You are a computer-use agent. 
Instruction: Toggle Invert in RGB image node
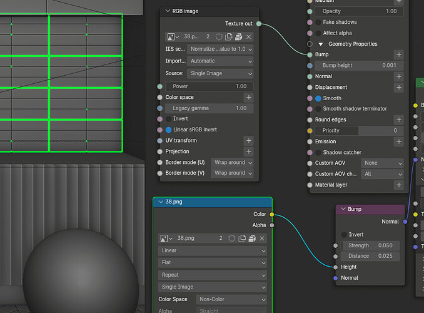click(168, 119)
